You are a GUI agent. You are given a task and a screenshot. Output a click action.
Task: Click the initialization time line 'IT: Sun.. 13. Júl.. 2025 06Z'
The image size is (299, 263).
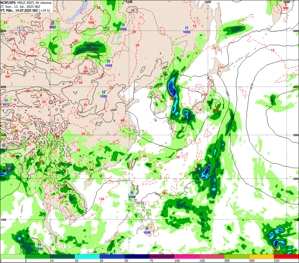(x=20, y=7)
